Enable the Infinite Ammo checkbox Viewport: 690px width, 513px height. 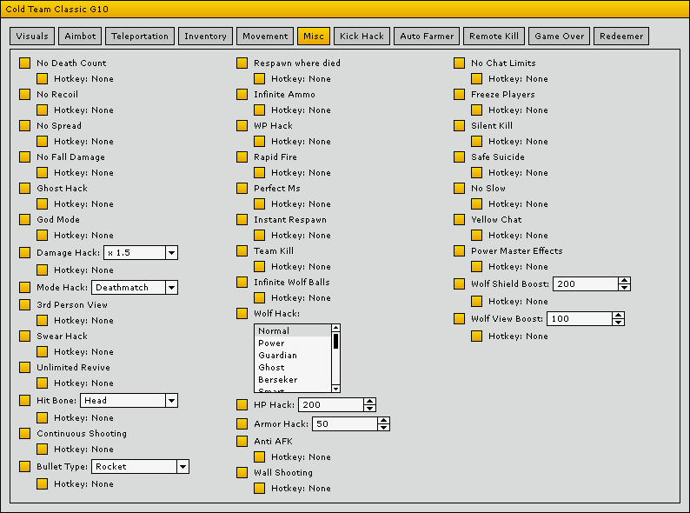[242, 95]
